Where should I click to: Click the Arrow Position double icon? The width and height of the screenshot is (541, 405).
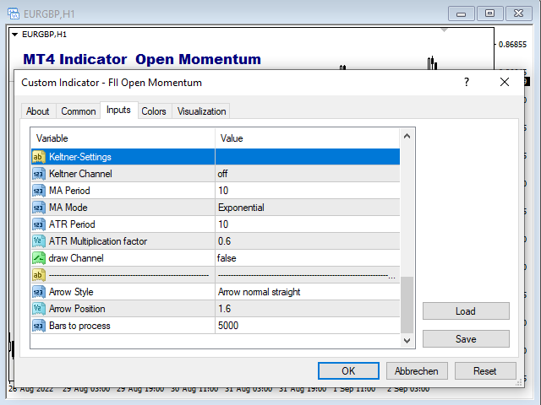(x=39, y=309)
